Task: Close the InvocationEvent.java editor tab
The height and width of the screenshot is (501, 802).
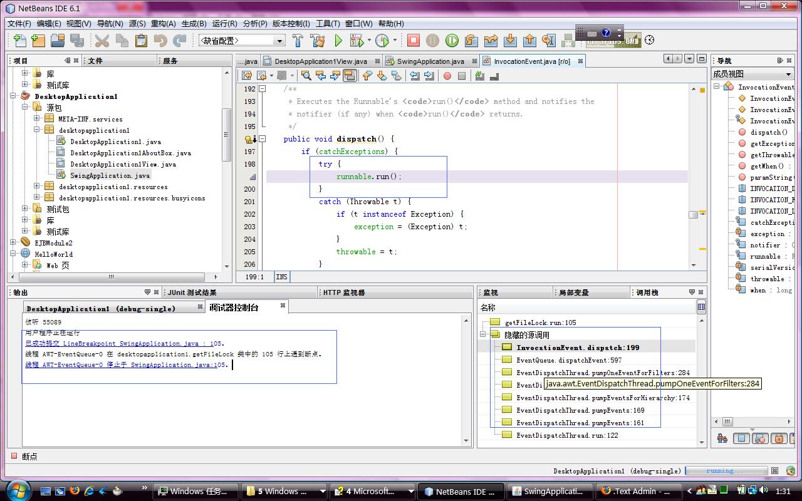Action: tap(580, 61)
